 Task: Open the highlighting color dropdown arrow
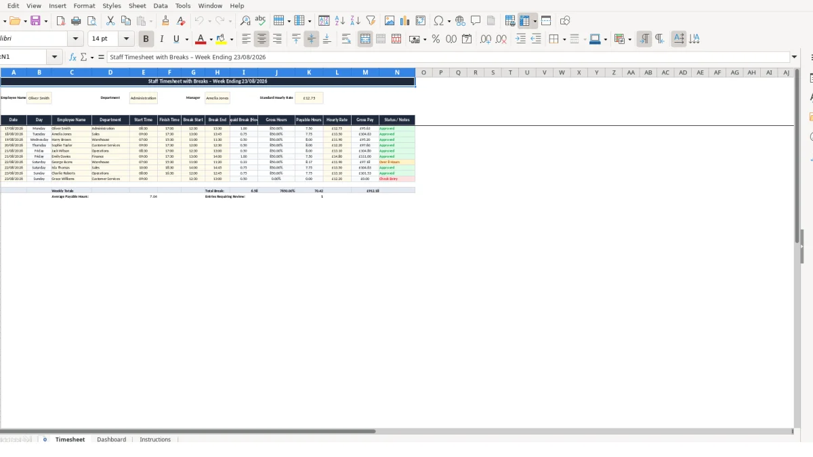coord(232,39)
